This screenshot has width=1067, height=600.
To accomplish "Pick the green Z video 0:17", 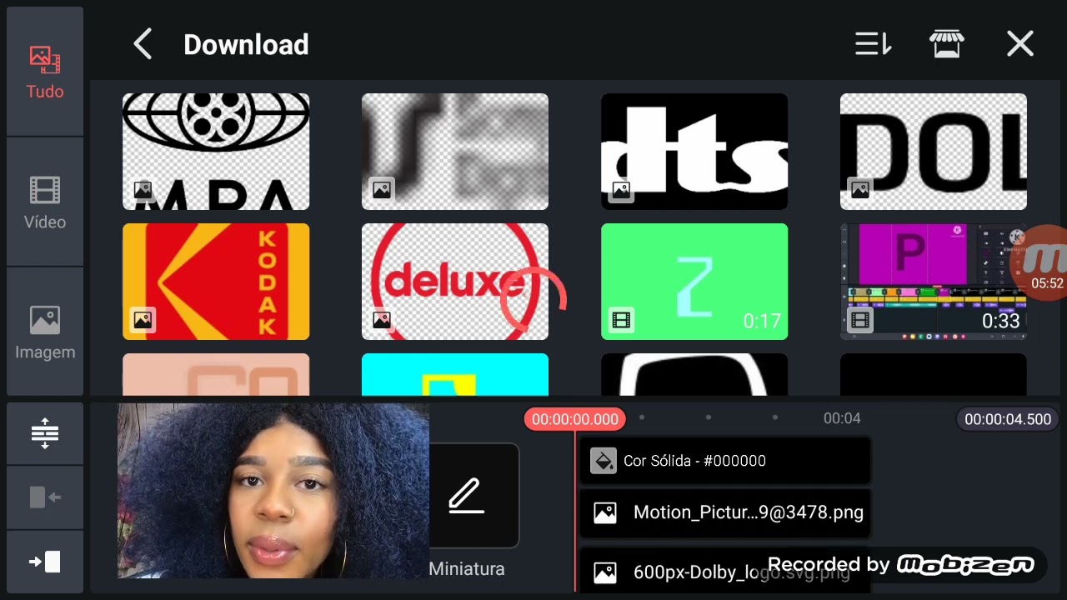I will (694, 282).
